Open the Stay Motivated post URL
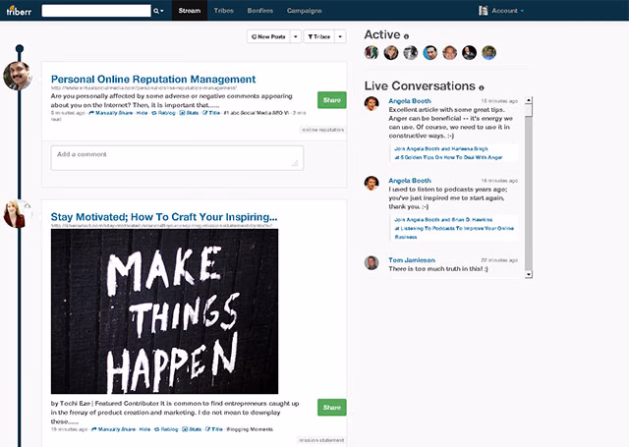Image resolution: width=629 pixels, height=447 pixels. [x=161, y=226]
